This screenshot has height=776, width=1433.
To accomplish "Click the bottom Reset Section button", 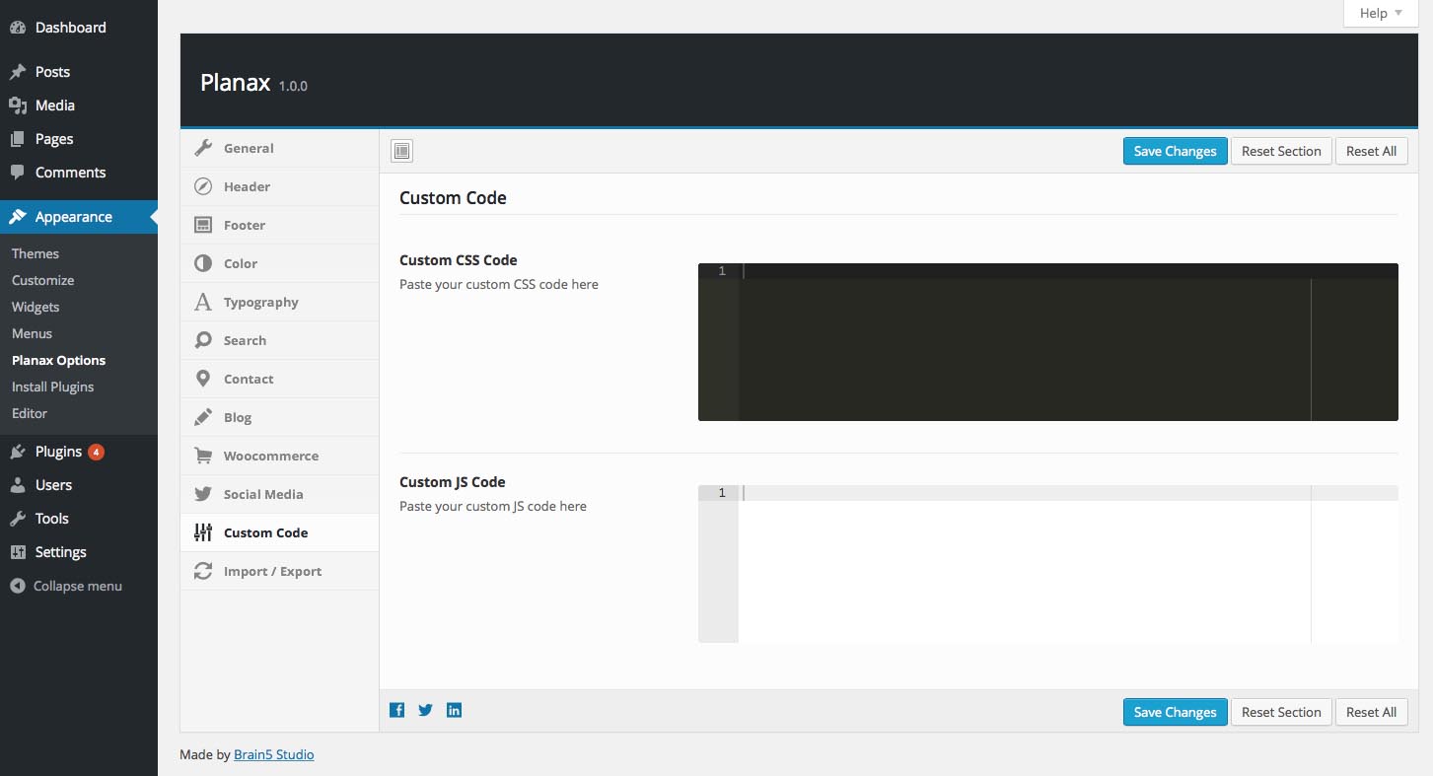I will (x=1280, y=712).
